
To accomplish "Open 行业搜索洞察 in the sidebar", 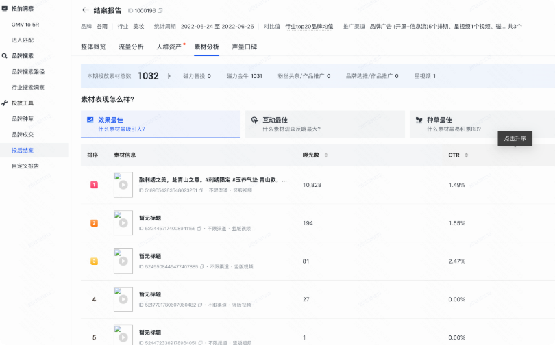I will pos(28,88).
